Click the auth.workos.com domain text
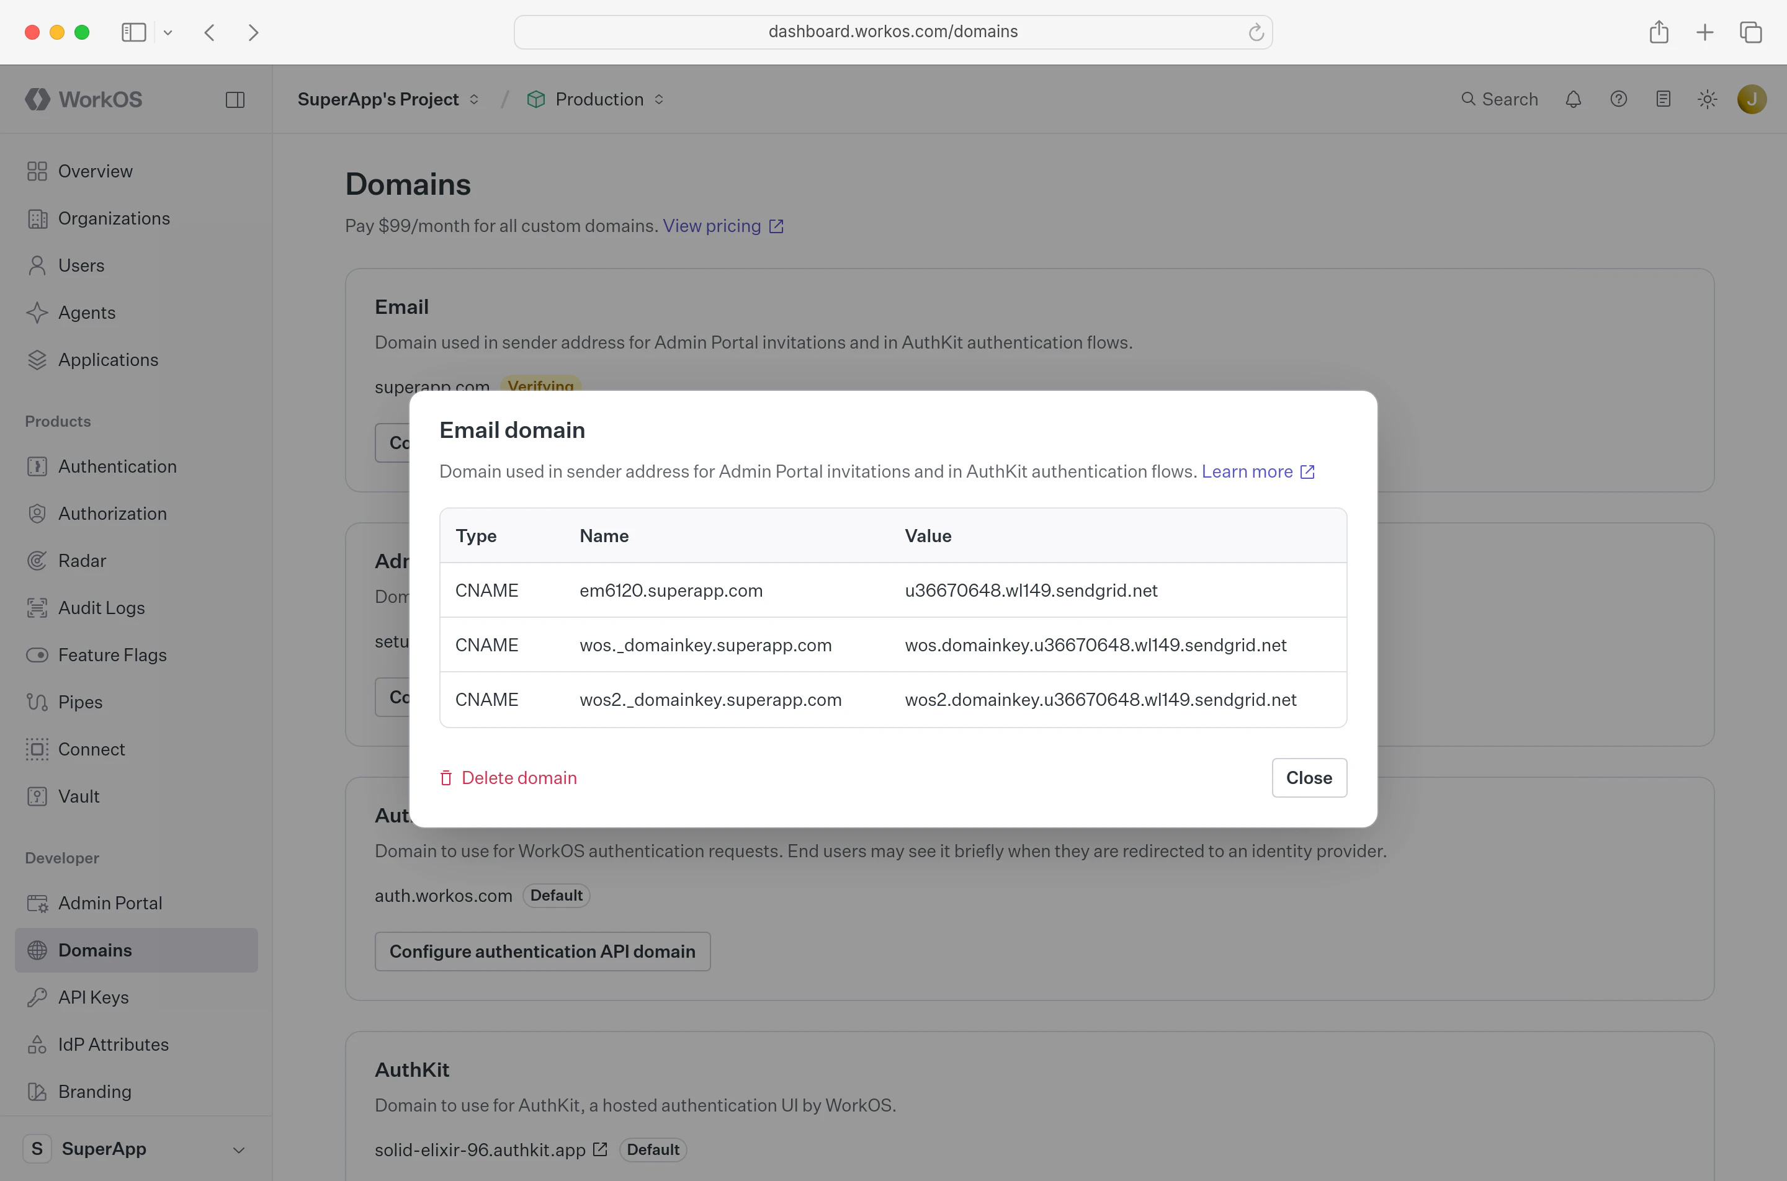 (x=444, y=896)
